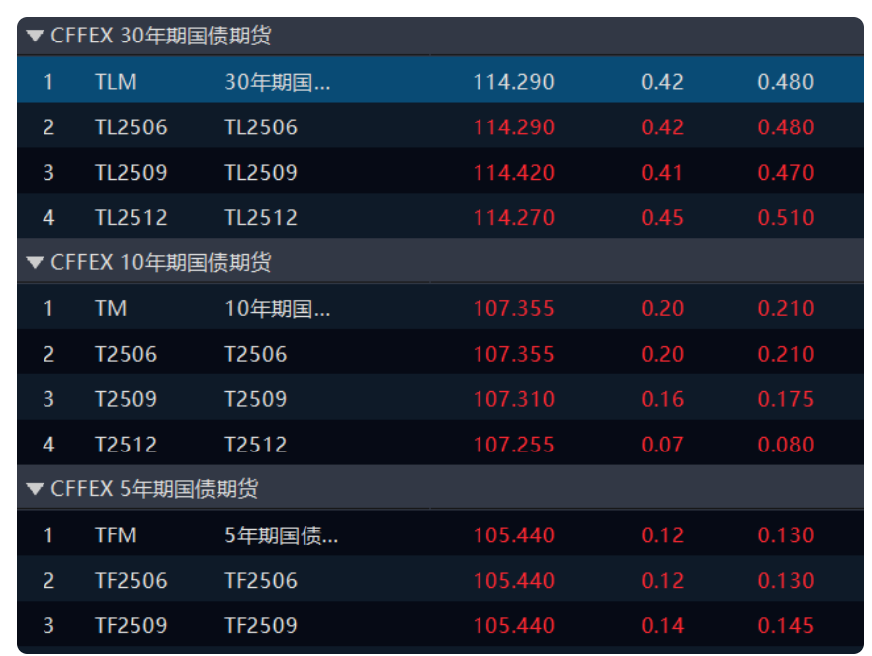Click change value 0.07
The height and width of the screenshot is (656, 872).
661,445
